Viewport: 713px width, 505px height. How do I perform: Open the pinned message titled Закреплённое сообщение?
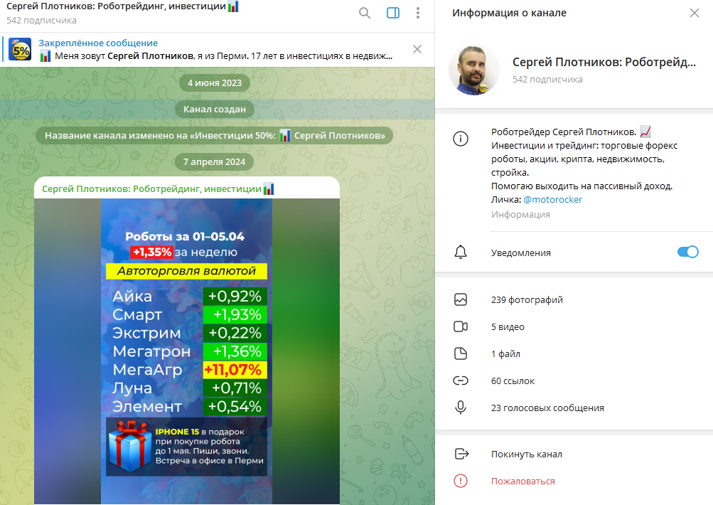pos(215,50)
